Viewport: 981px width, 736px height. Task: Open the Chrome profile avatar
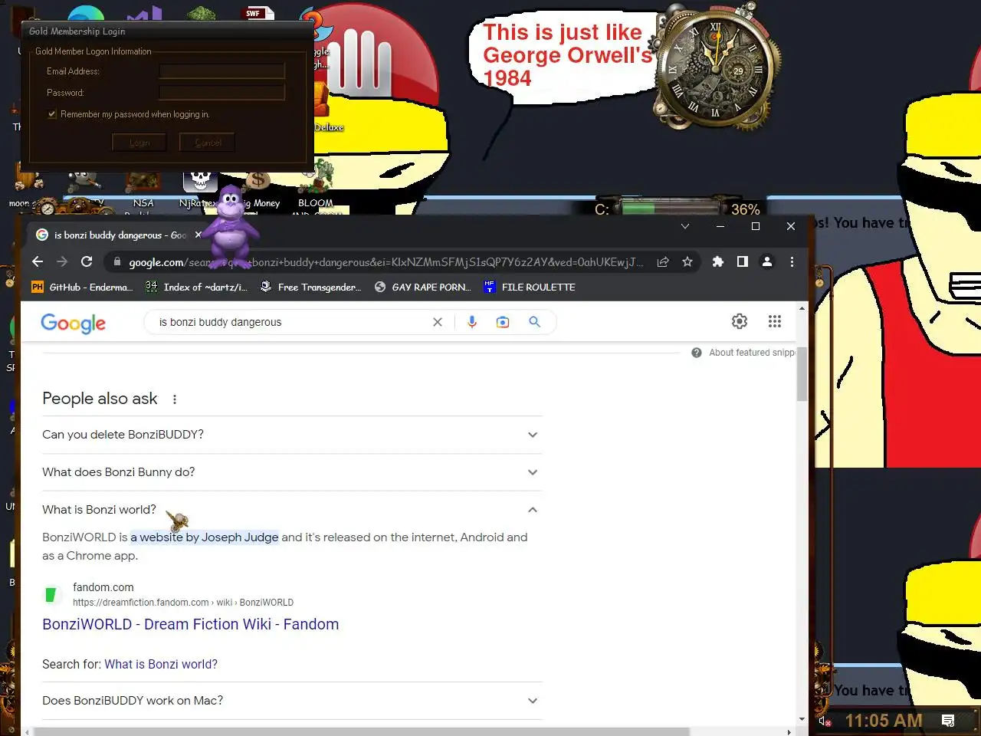(766, 261)
